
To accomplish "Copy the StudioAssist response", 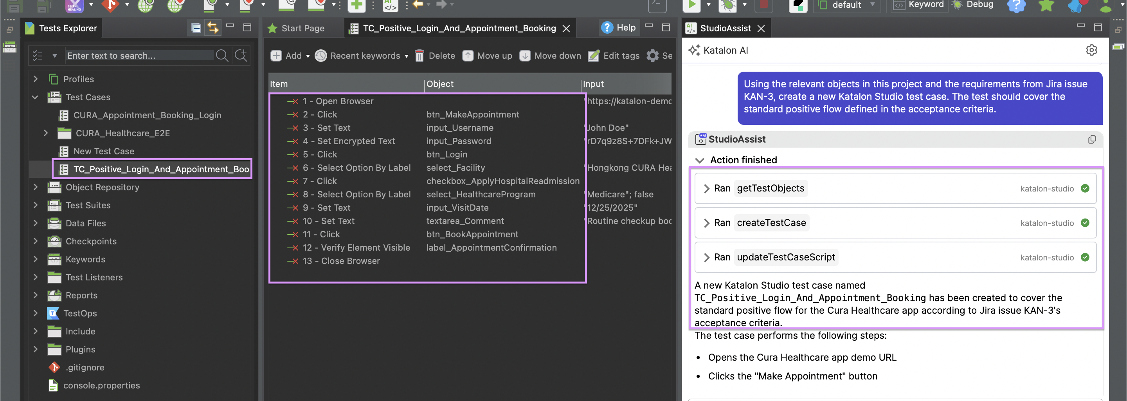I will pos(1093,139).
